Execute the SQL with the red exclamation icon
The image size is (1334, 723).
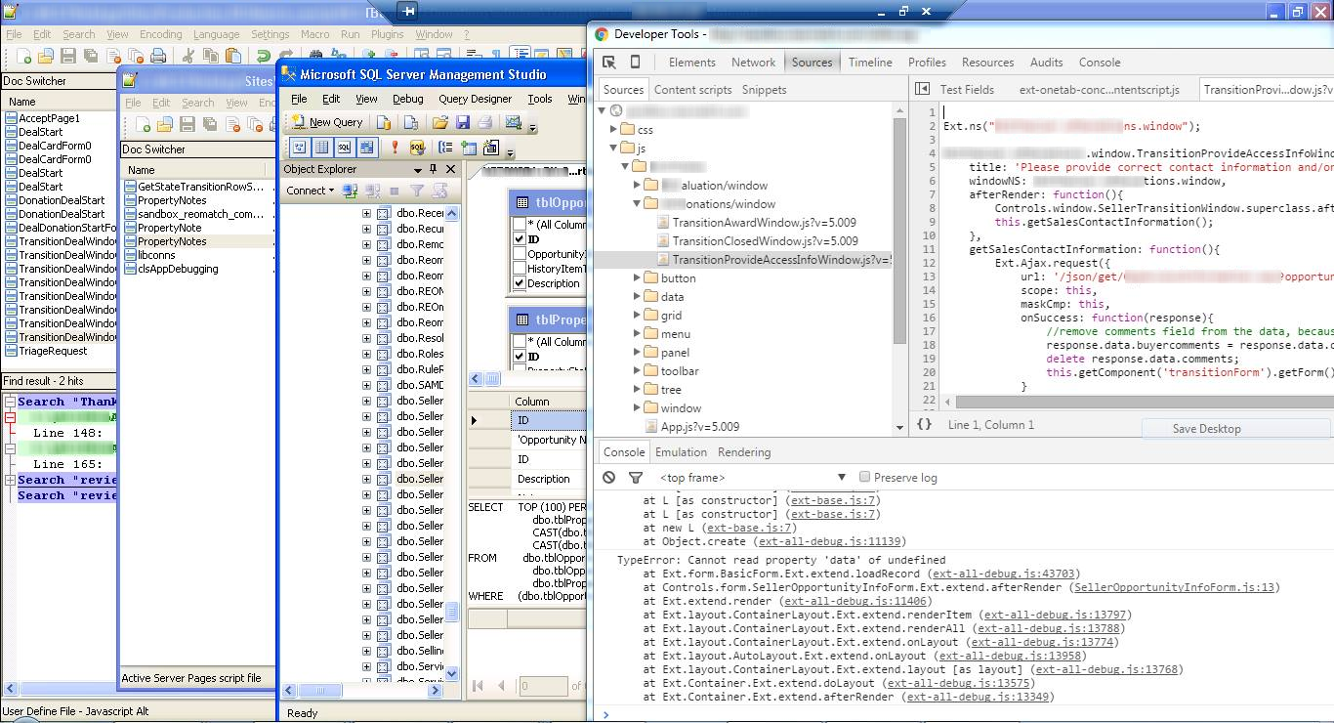(395, 148)
